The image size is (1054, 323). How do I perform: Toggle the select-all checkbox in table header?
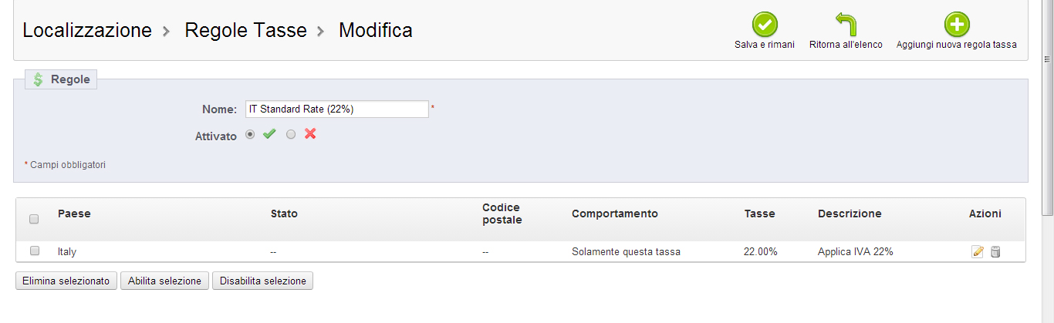(x=34, y=219)
